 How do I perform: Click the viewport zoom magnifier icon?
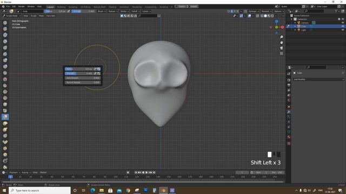point(281,37)
